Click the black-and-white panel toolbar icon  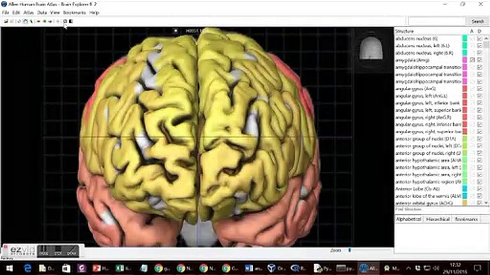coord(71,21)
